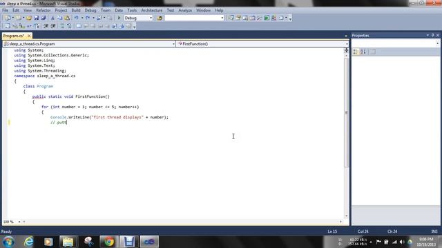Open Google Chrome from the taskbar

click(x=109, y=242)
